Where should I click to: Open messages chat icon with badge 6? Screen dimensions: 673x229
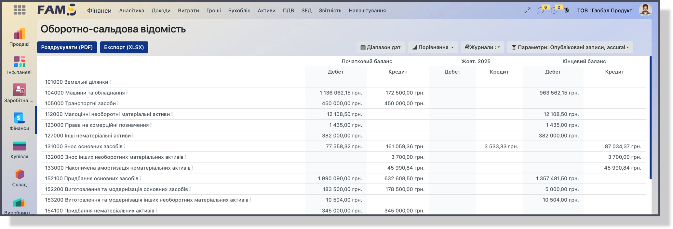[541, 10]
